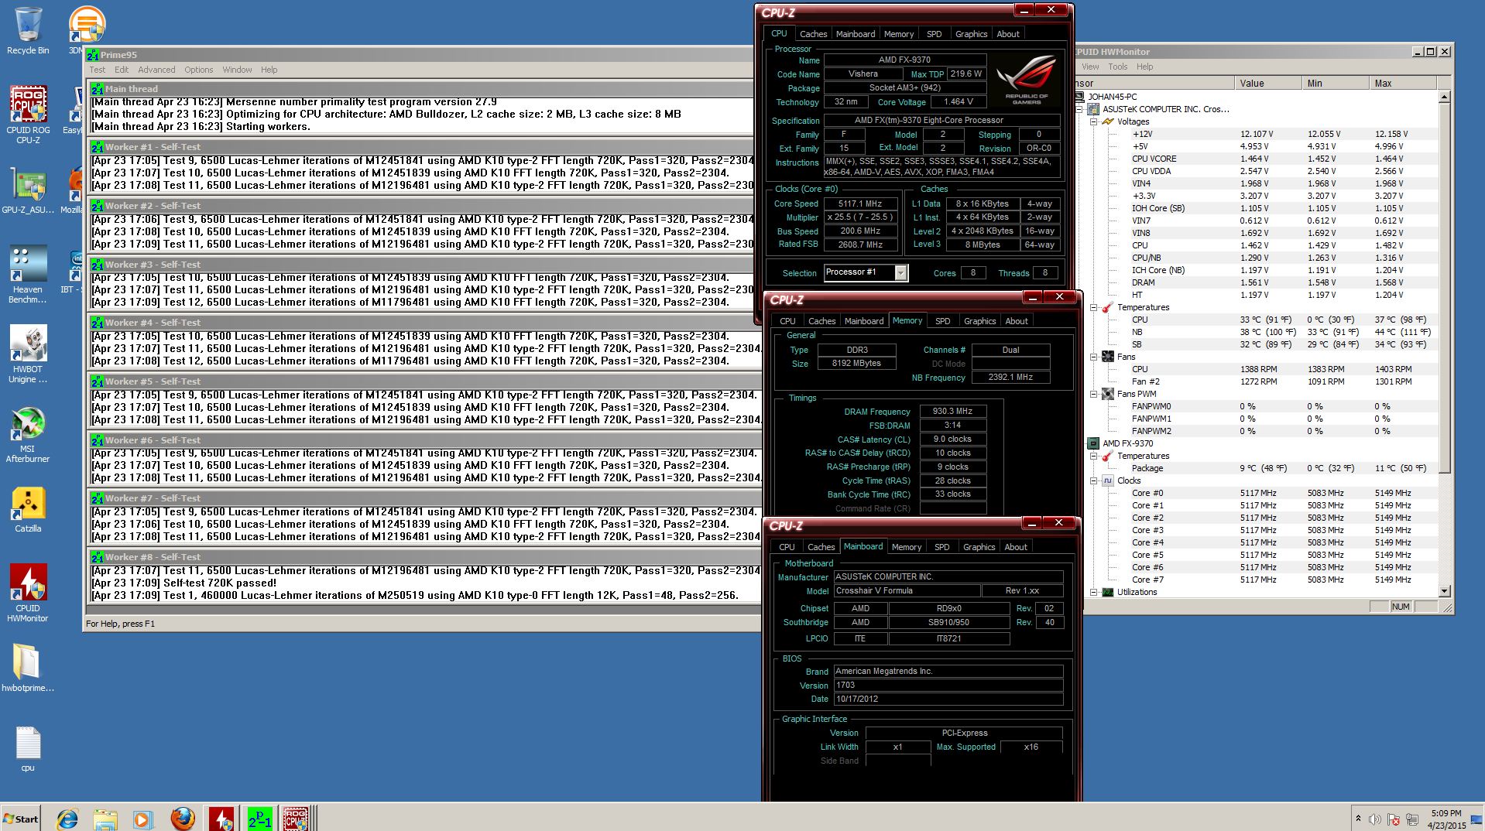Screen dimensions: 1485x831
Task: Switch to SPD tab in top CPU-Z window
Action: [934, 34]
